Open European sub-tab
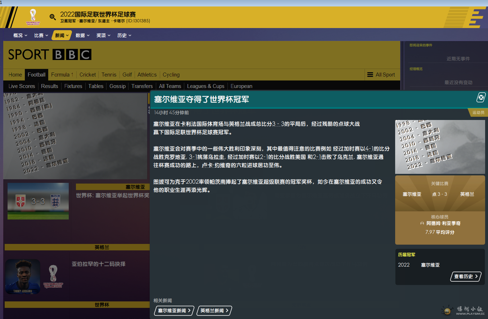The width and height of the screenshot is (488, 319). tap(241, 86)
